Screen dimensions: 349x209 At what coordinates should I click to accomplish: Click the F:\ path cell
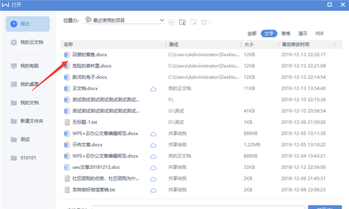171,100
